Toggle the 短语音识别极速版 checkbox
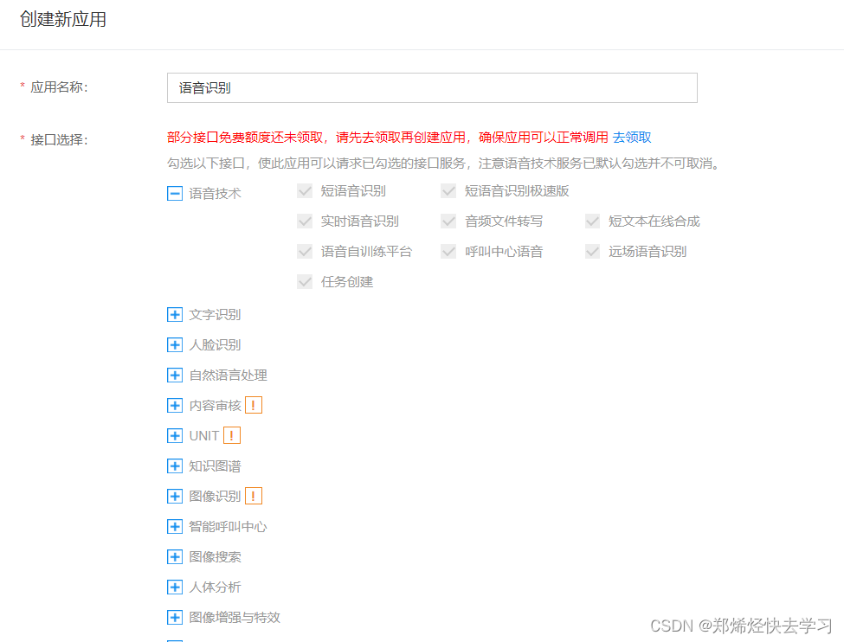Screen dimensions: 844x642 click(448, 191)
